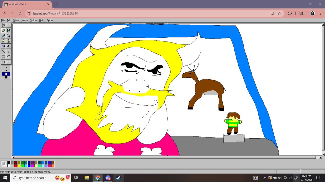The width and height of the screenshot is (325, 182).
Task: Open the Windows Start menu
Action: point(5,178)
